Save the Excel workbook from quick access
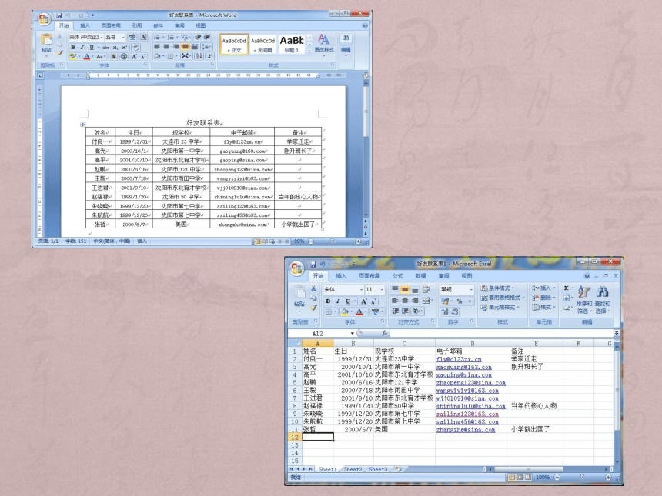Screen dimensions: 662x496 (313, 265)
